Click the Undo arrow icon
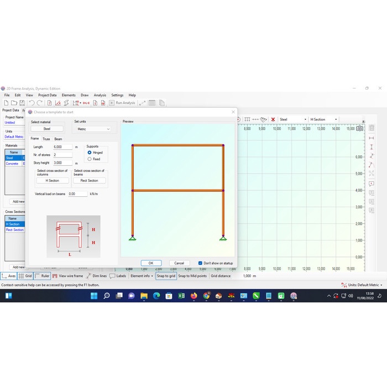387x387 pixels. 32,103
